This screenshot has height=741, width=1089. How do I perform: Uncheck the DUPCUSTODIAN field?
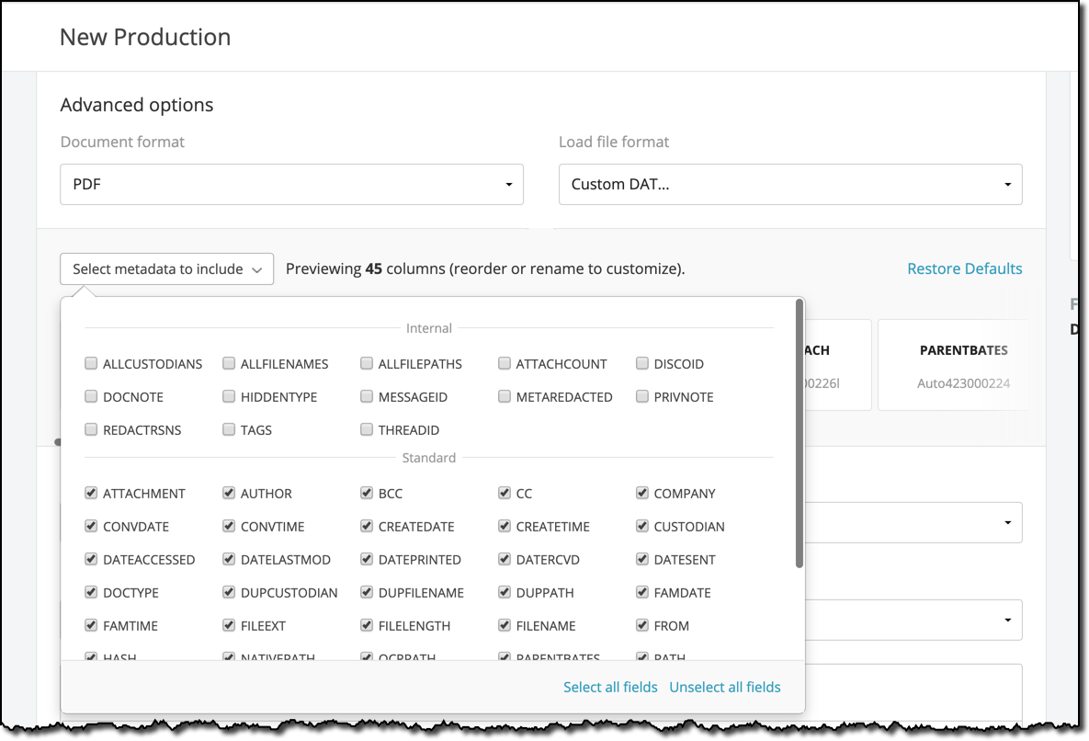coord(229,593)
